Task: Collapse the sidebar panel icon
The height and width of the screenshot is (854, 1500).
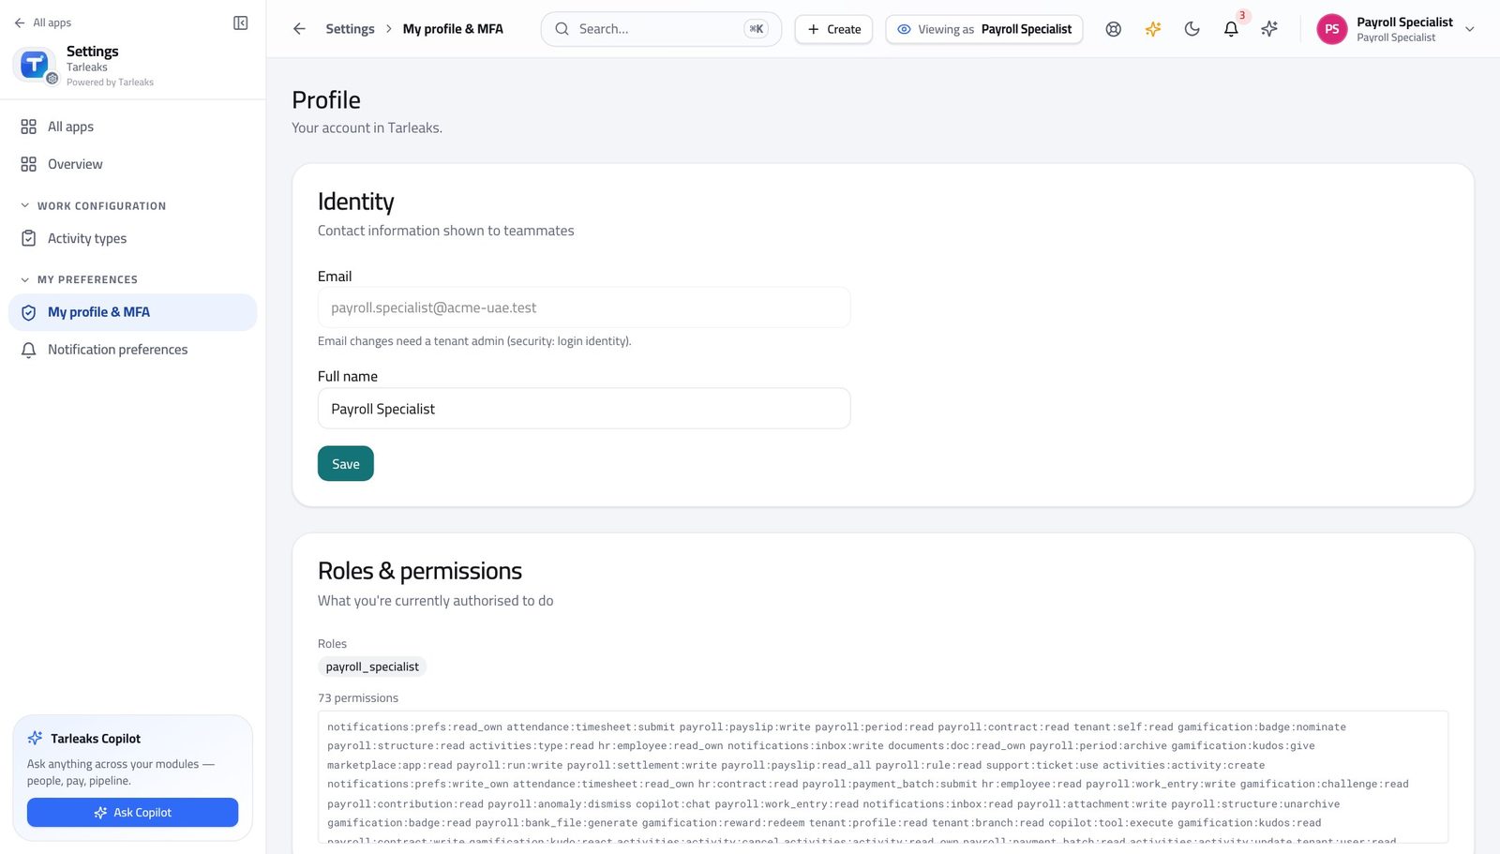Action: click(x=240, y=22)
